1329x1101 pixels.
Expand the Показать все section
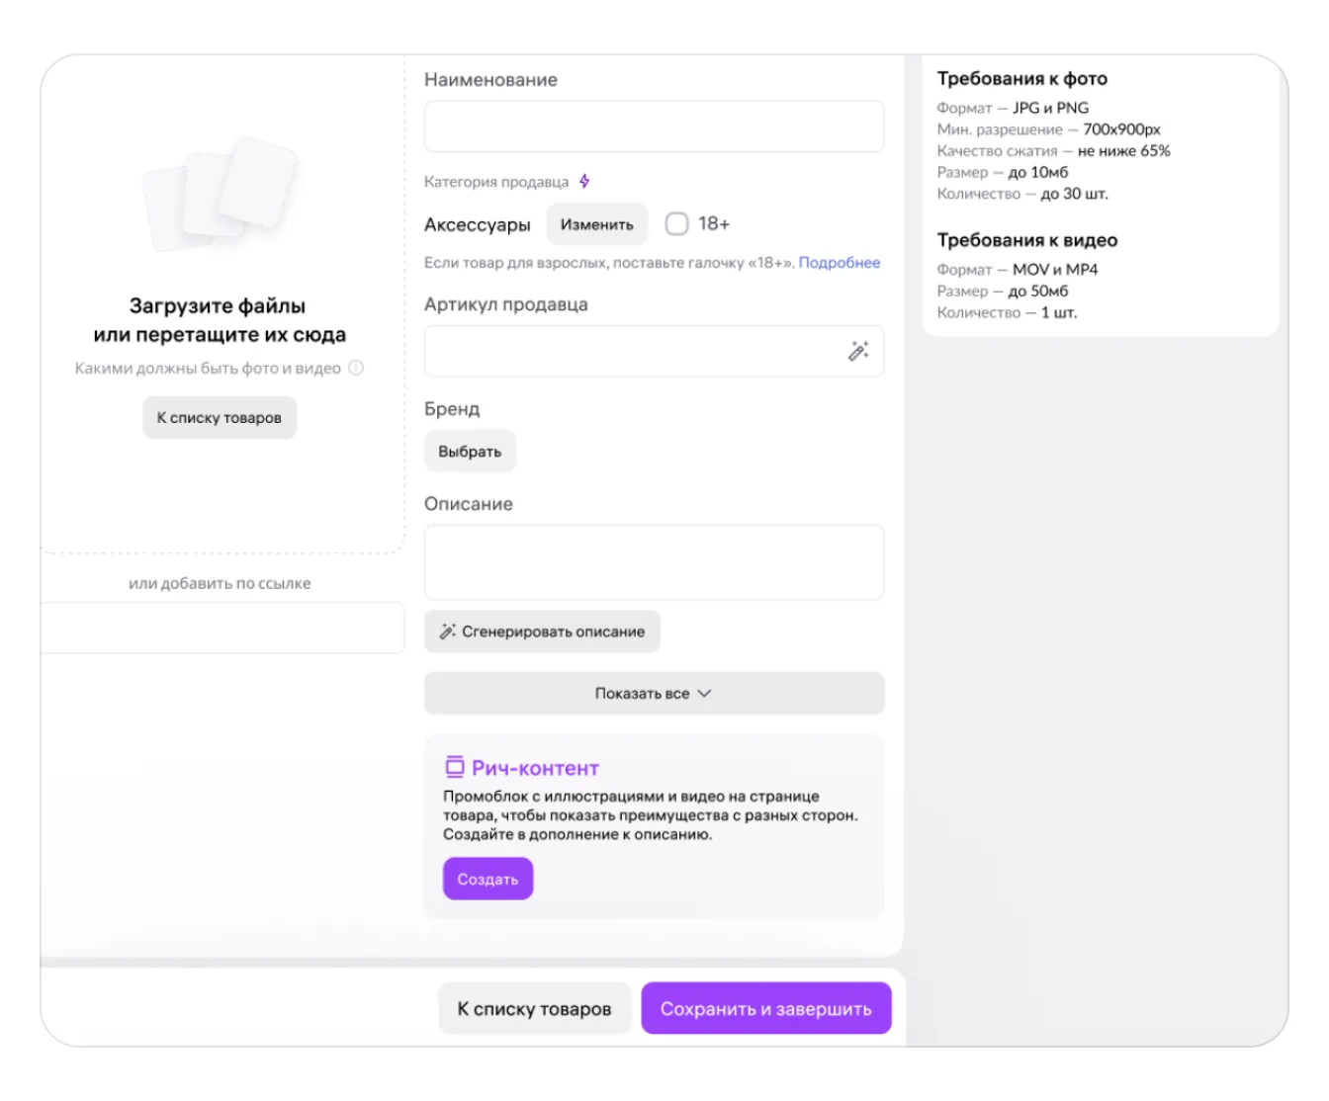654,693
